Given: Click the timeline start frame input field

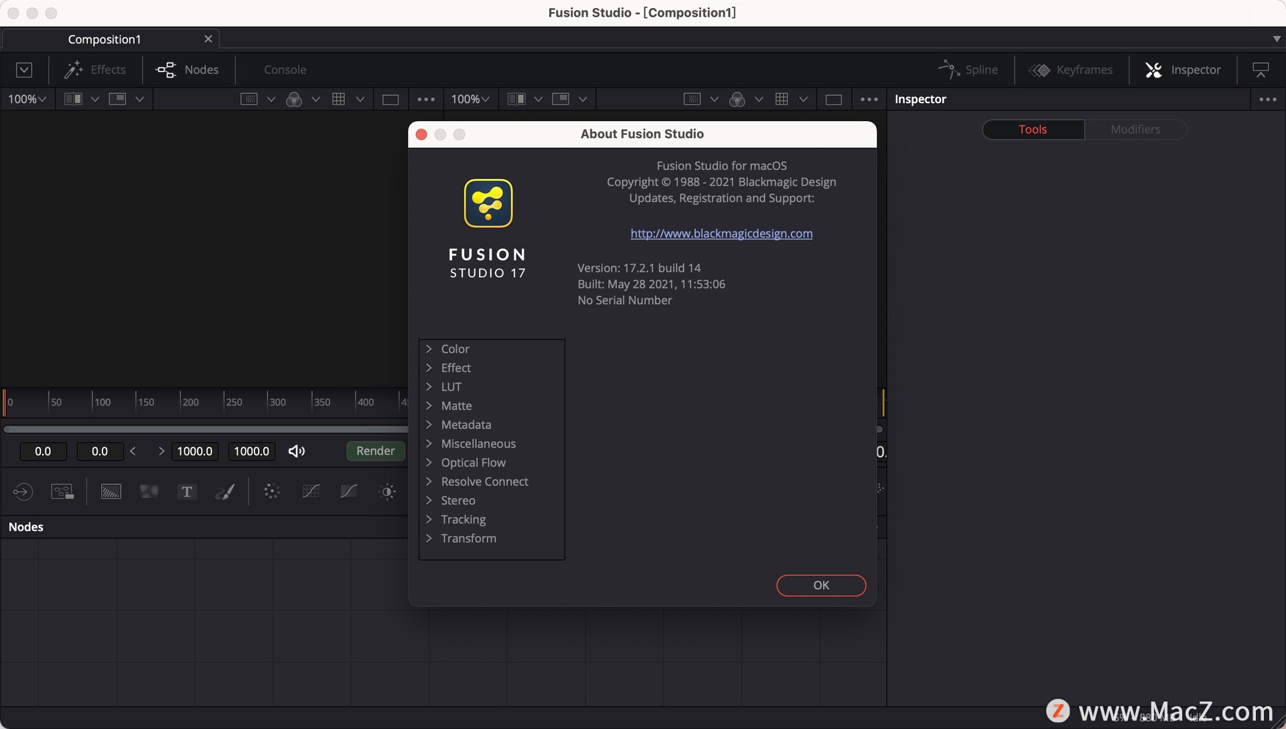Looking at the screenshot, I should click(x=42, y=451).
